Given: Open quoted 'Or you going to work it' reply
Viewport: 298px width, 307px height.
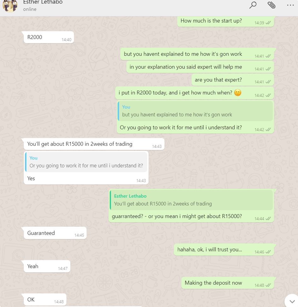Looking at the screenshot, I should (86, 162).
